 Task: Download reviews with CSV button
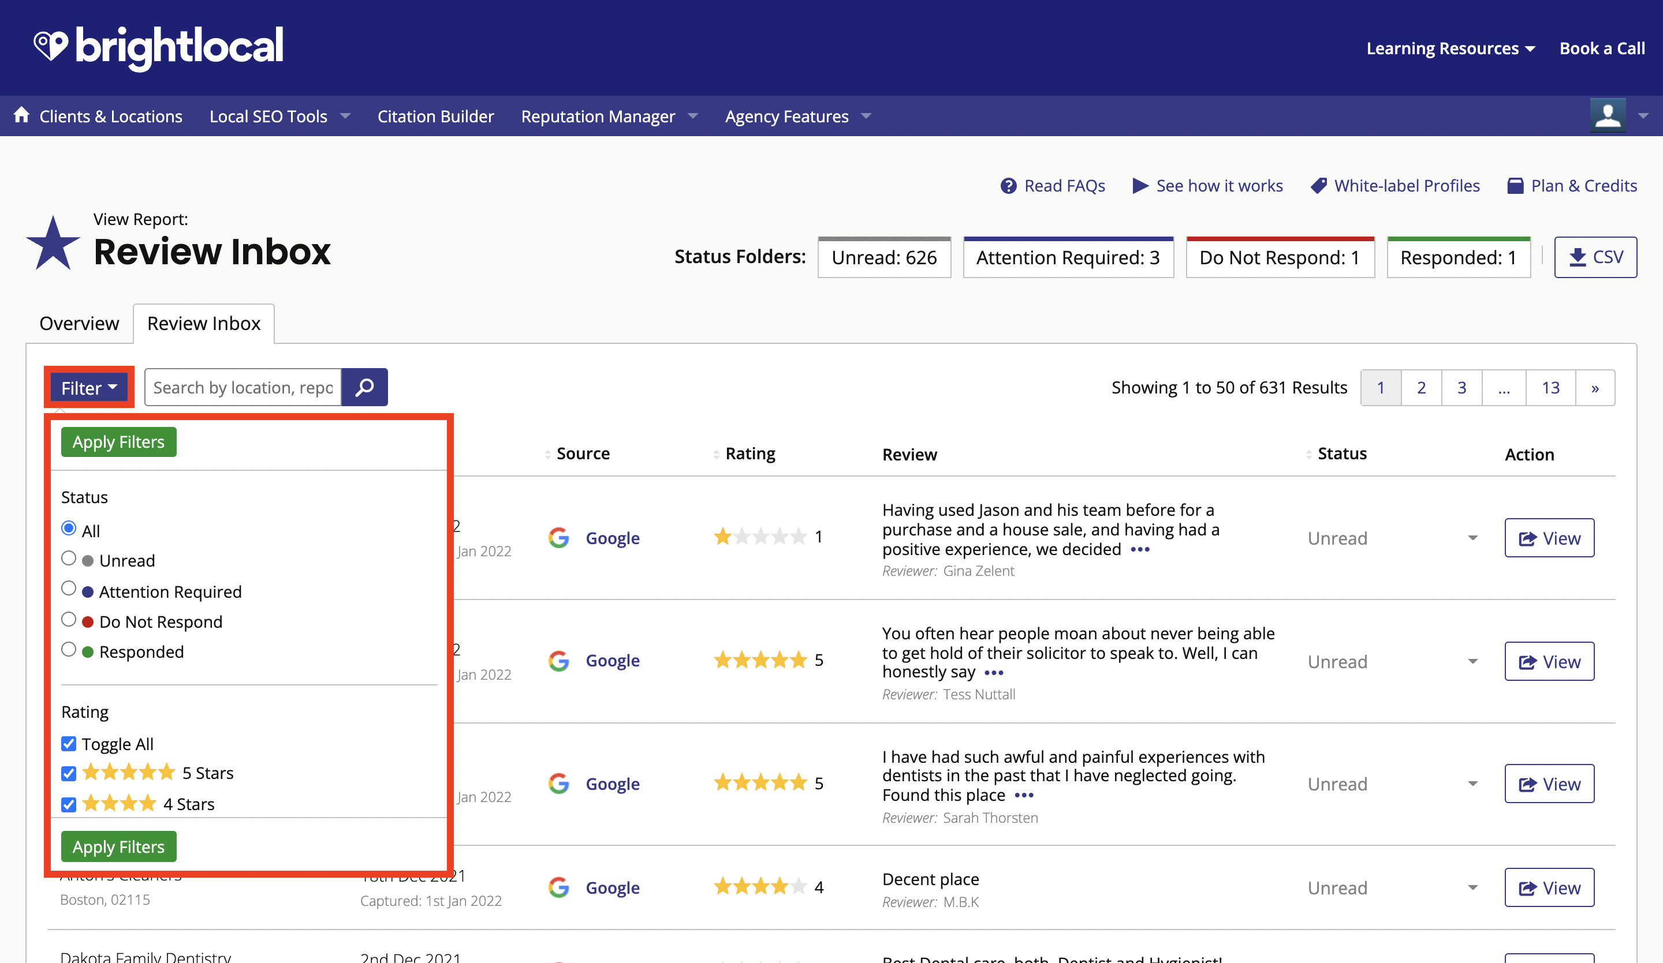tap(1595, 257)
